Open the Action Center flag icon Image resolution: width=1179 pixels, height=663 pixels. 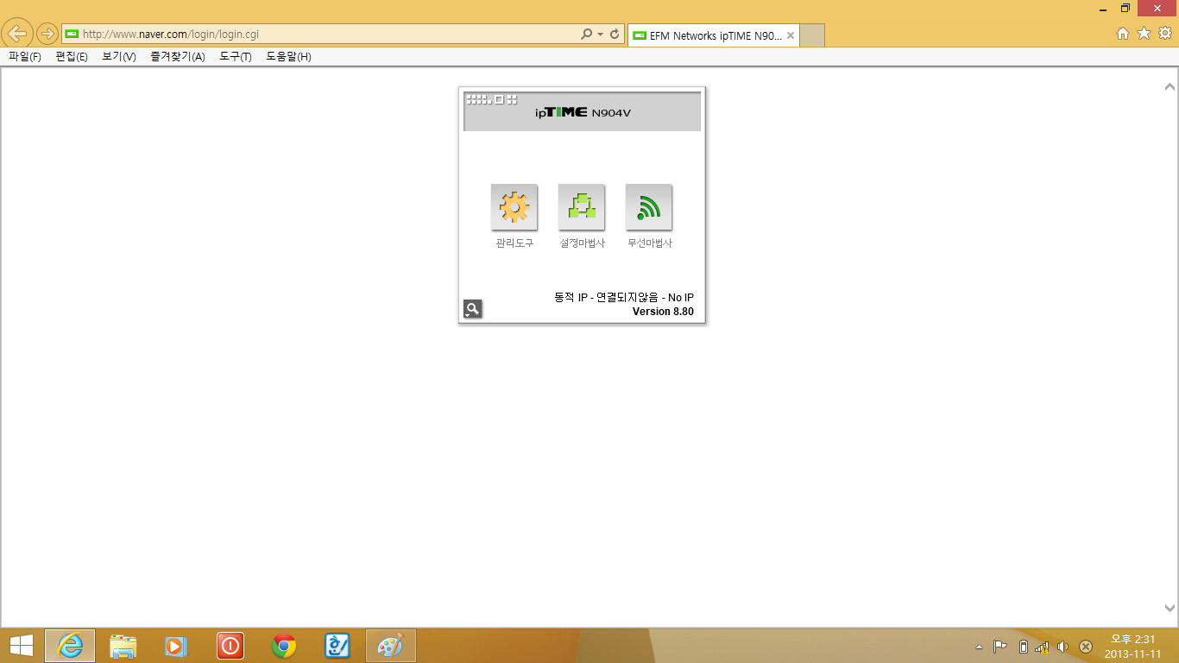(x=1000, y=647)
